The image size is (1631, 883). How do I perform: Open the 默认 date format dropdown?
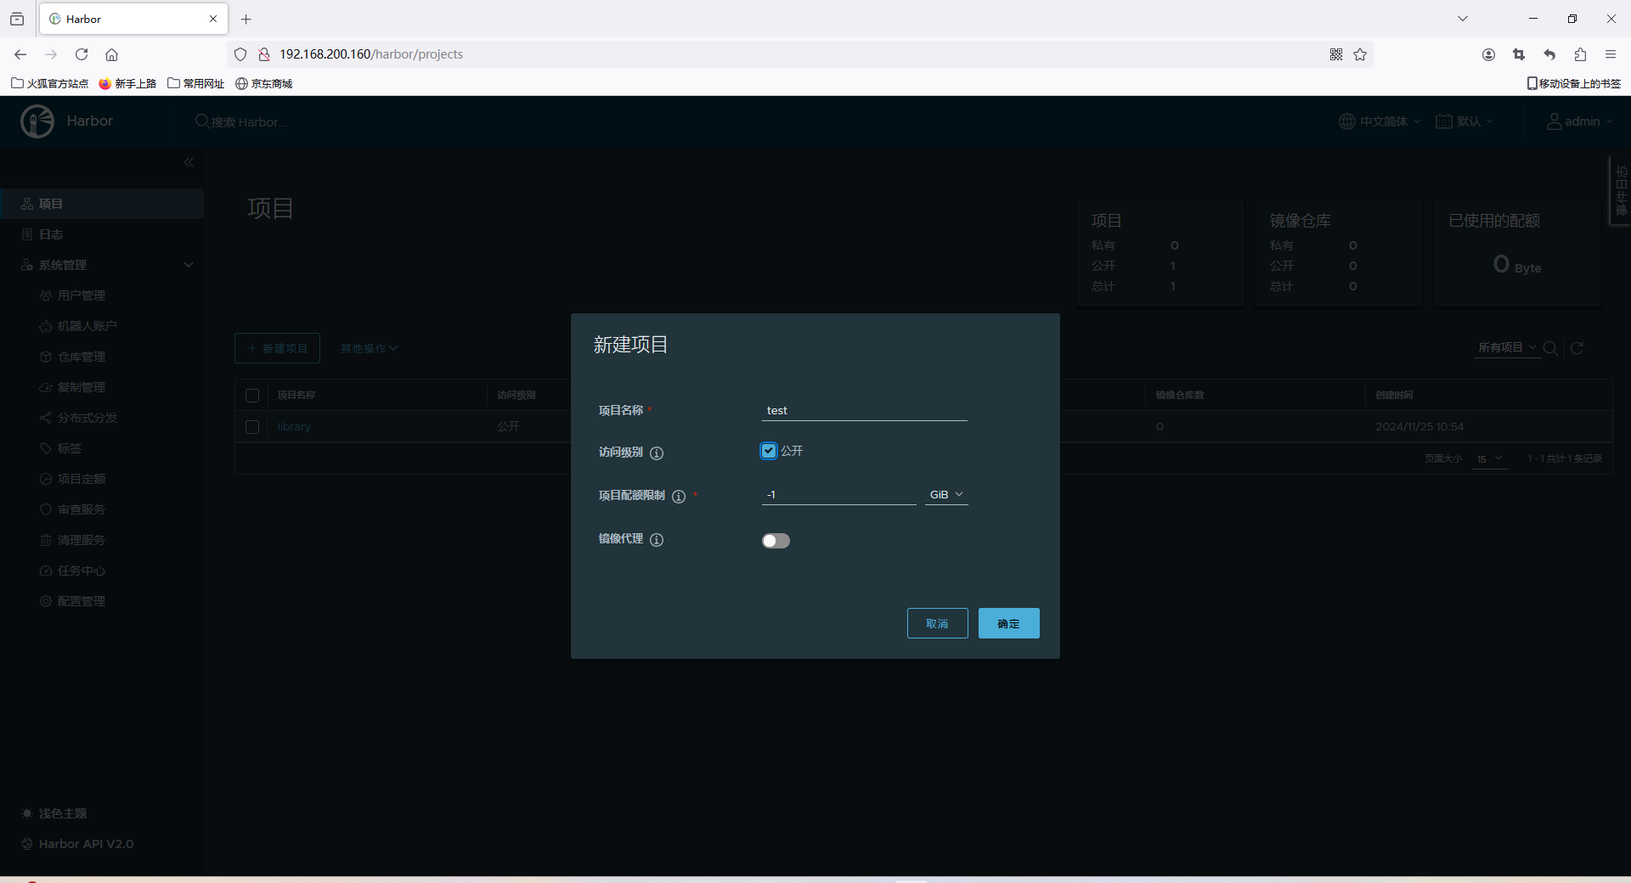(1465, 121)
